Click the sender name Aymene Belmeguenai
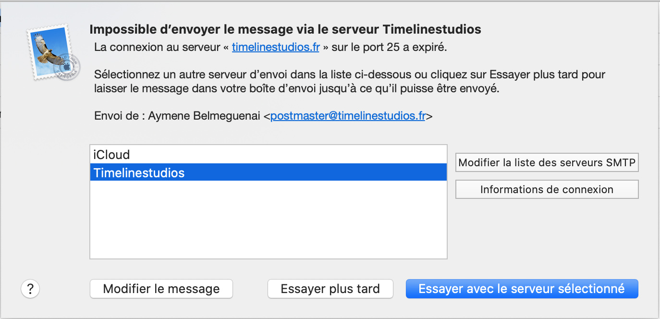660x319 pixels. coord(205,116)
